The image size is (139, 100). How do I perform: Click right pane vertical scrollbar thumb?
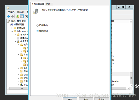click(x=131, y=78)
